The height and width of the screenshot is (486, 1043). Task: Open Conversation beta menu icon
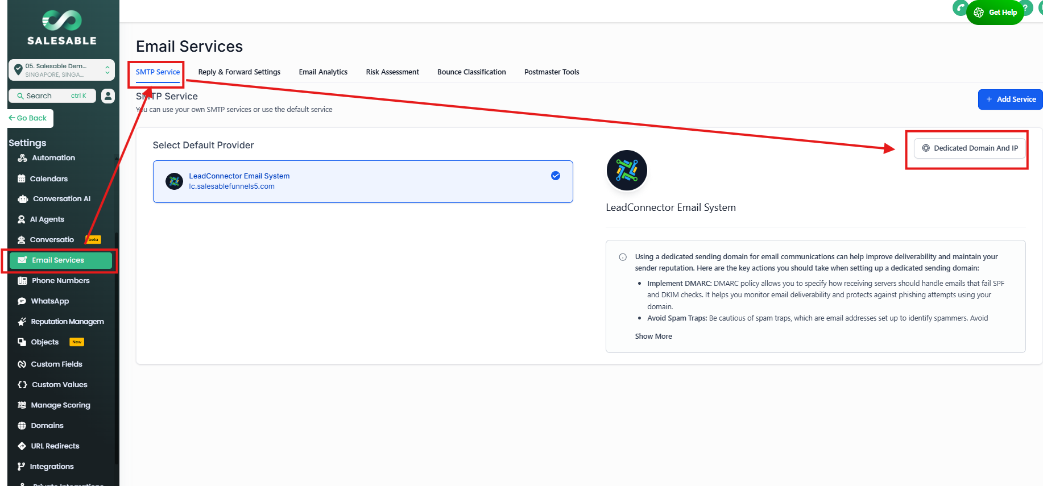coord(22,240)
